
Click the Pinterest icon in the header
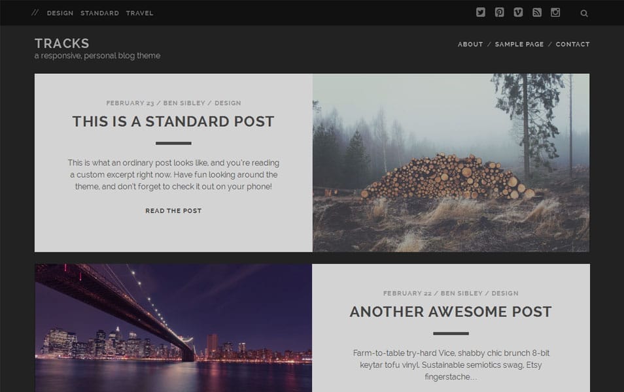[x=498, y=12]
